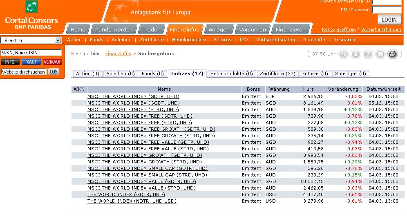Open 'MSCI THE WORLD INDEX SMALL CAP (STRD, UHD)'
Screen dimensions: 407x221
coord(147,175)
